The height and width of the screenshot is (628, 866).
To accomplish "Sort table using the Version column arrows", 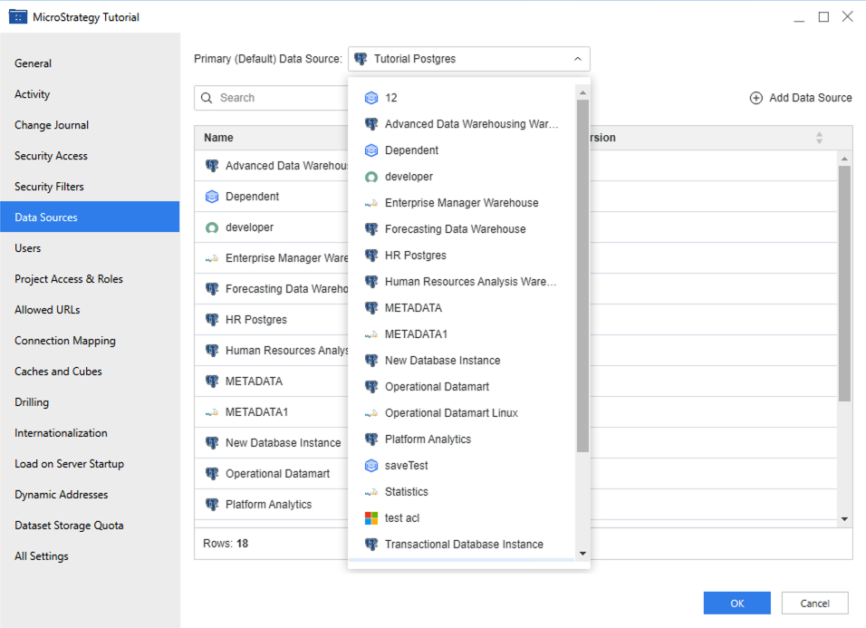I will (819, 138).
